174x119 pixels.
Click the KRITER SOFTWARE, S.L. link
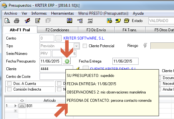point(84,38)
